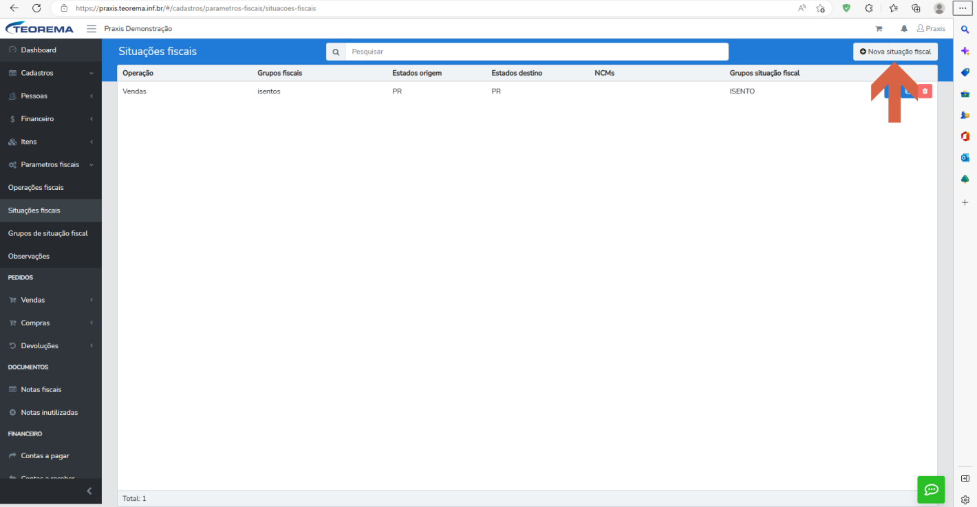Collapse the Parametros fiscais menu
The height and width of the screenshot is (507, 977).
tap(51, 164)
